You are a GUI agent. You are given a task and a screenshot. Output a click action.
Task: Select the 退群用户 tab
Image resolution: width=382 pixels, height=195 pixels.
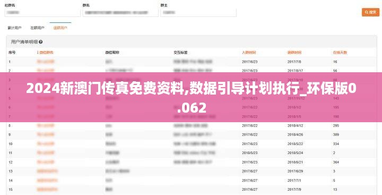point(60,28)
